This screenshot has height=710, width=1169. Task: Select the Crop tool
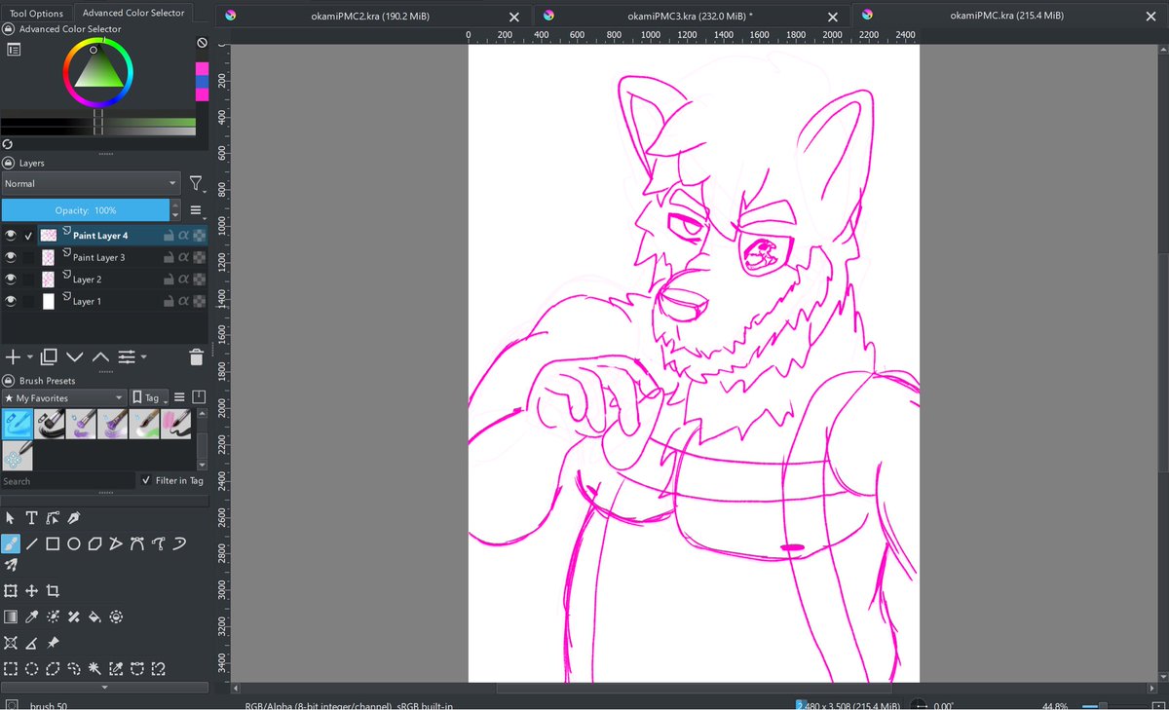[55, 590]
